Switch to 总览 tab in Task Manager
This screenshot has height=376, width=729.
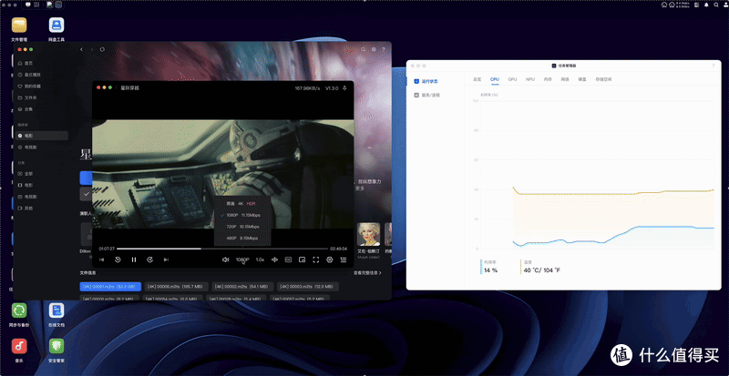click(x=477, y=79)
